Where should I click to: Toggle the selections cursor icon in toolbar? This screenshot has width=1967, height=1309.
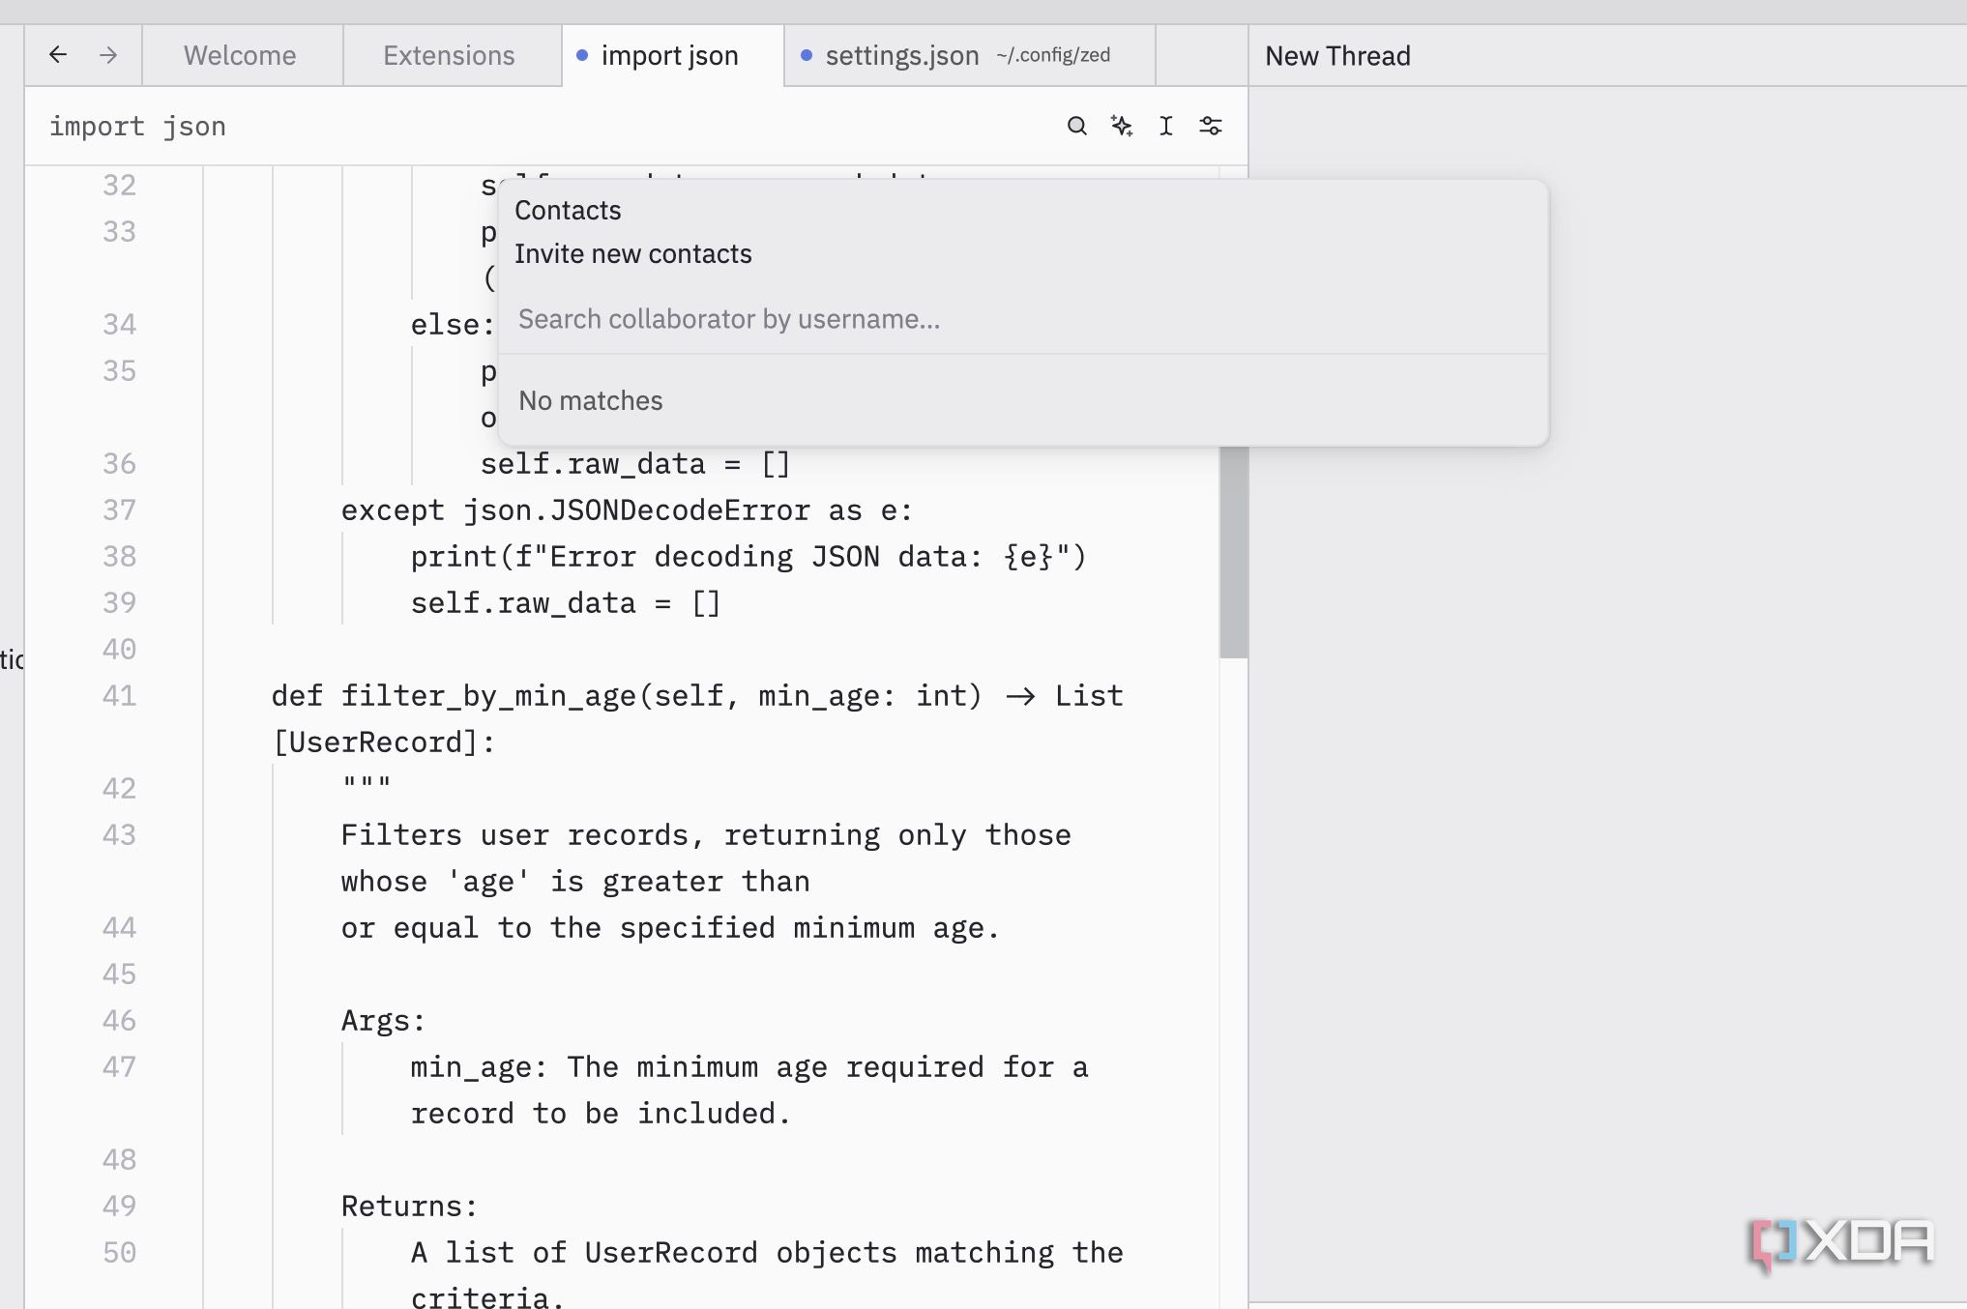[x=1166, y=126]
